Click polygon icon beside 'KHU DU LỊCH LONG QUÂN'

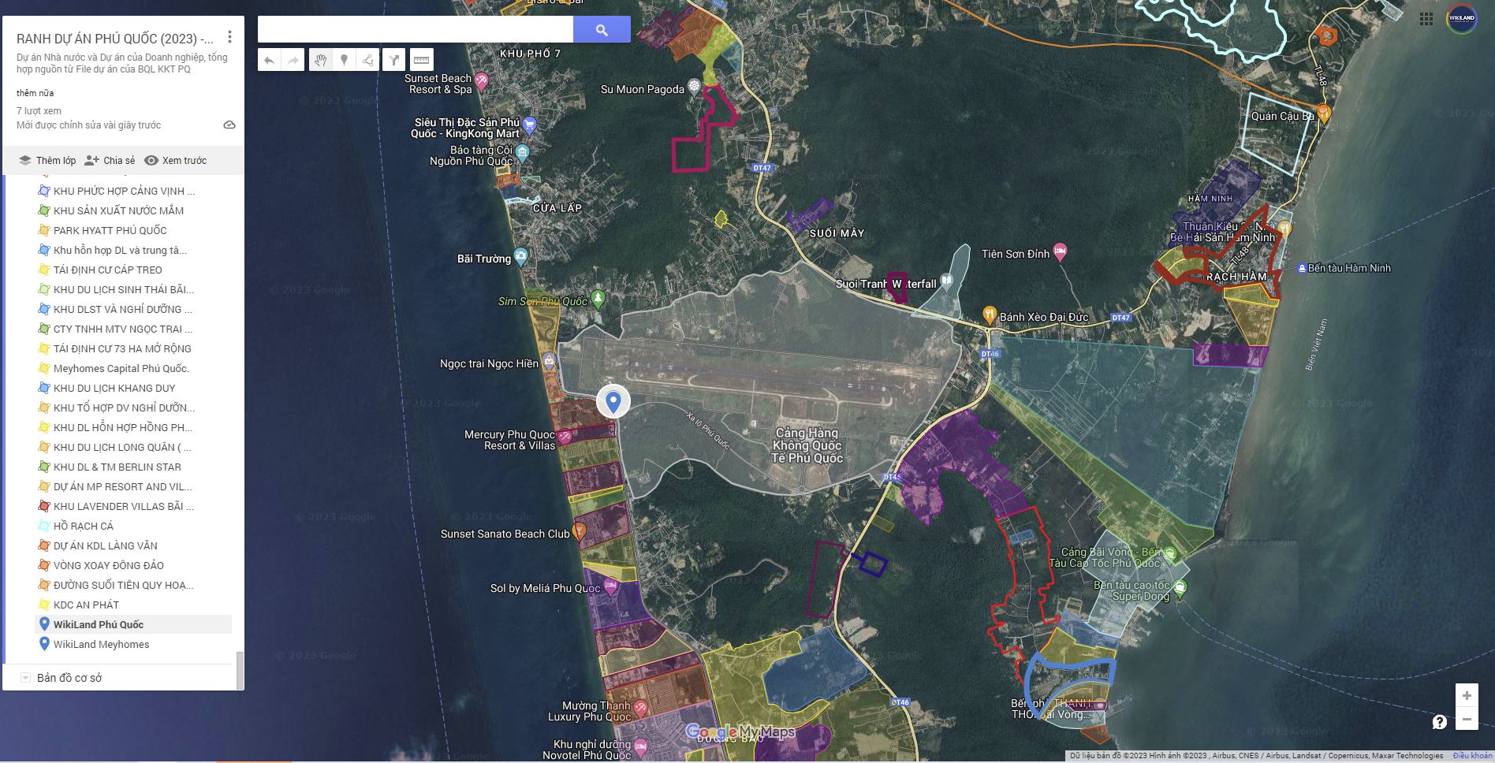(x=44, y=447)
